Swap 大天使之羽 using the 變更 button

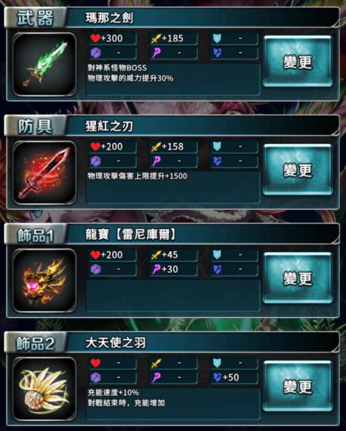pos(298,386)
